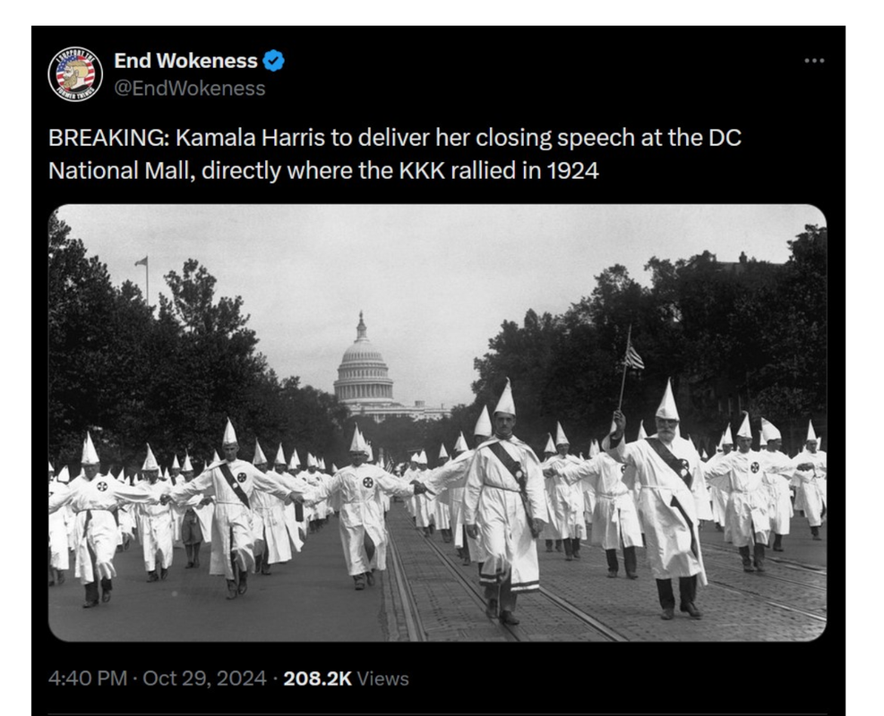Open End Wokeness profile avatar
884x716 pixels.
[x=75, y=73]
